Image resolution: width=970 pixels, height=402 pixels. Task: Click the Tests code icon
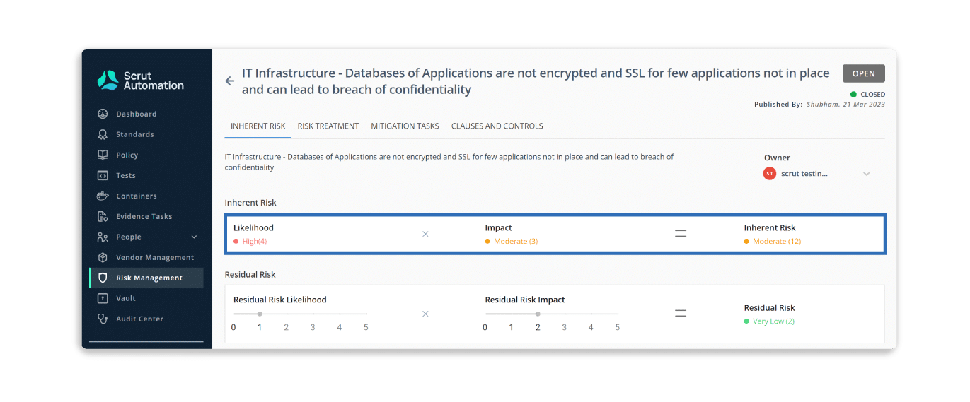click(x=103, y=175)
